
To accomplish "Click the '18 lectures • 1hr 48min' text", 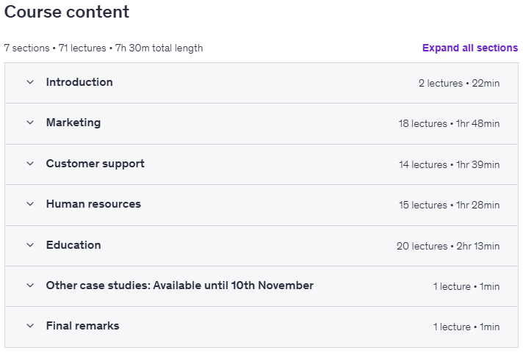I will [449, 124].
